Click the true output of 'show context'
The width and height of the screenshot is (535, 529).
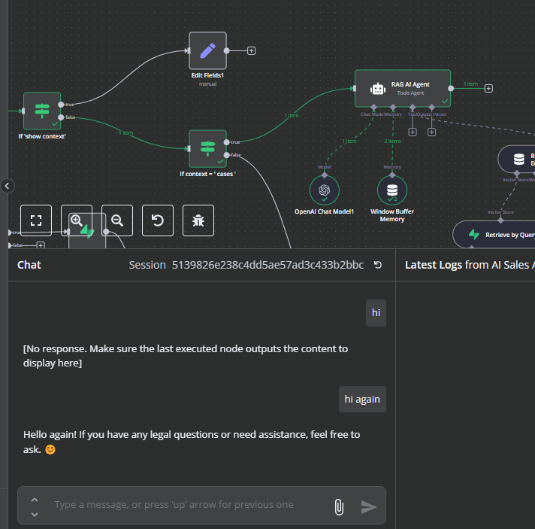61,105
